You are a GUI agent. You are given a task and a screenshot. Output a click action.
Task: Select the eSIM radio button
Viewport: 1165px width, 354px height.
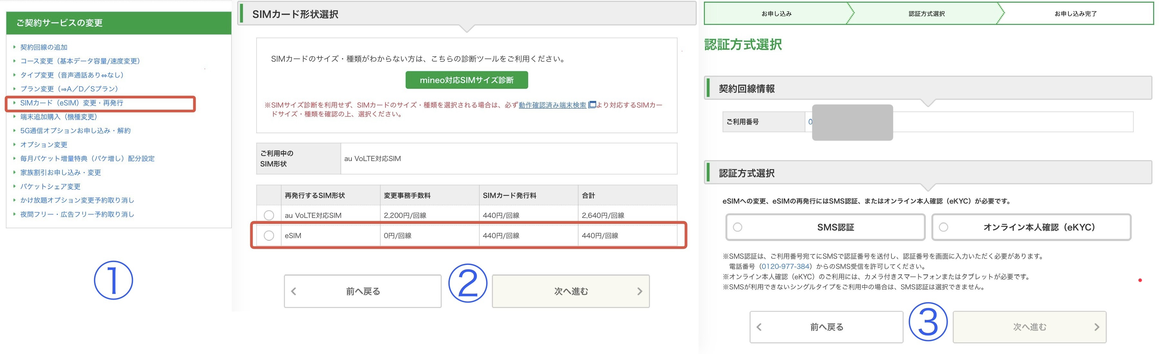269,235
